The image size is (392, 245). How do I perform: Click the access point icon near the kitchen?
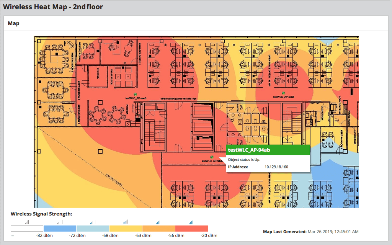(135, 93)
